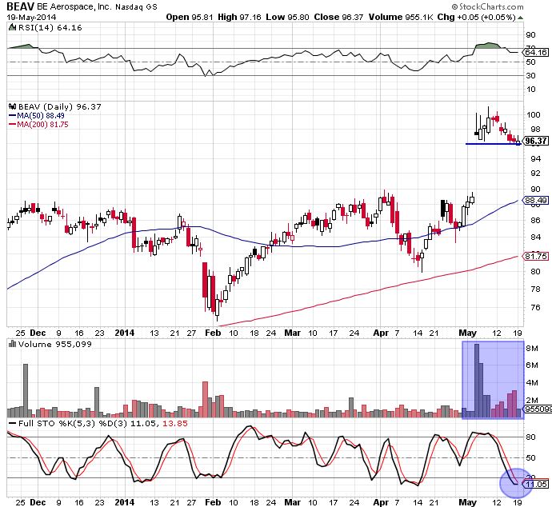Click the Close 96.37 header value
This screenshot has height=507, width=552.
coord(338,17)
